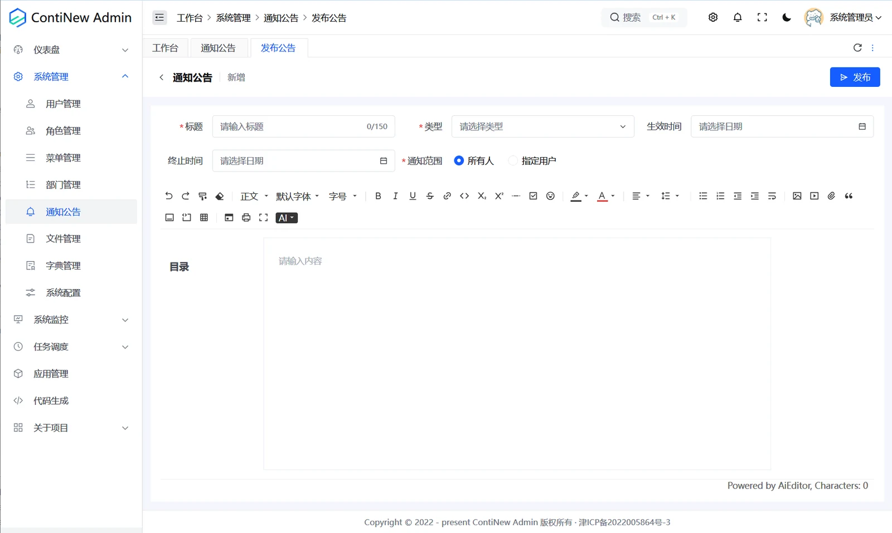Toggle bold formatting
This screenshot has height=533, width=892.
378,196
